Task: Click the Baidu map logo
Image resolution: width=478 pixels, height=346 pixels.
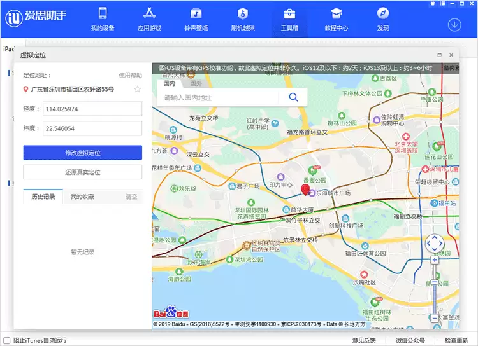Action: (171, 312)
